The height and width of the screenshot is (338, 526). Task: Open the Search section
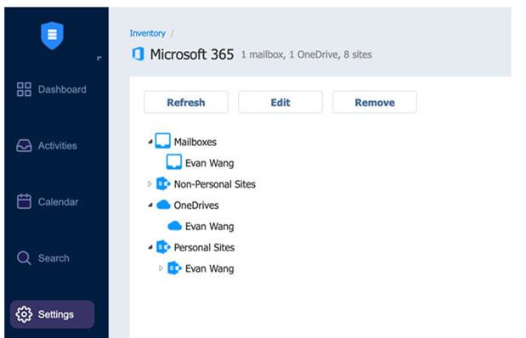coord(53,258)
